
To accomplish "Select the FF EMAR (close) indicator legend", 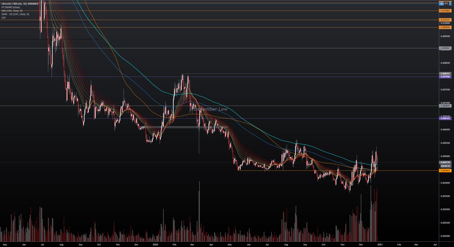I will point(11,7).
